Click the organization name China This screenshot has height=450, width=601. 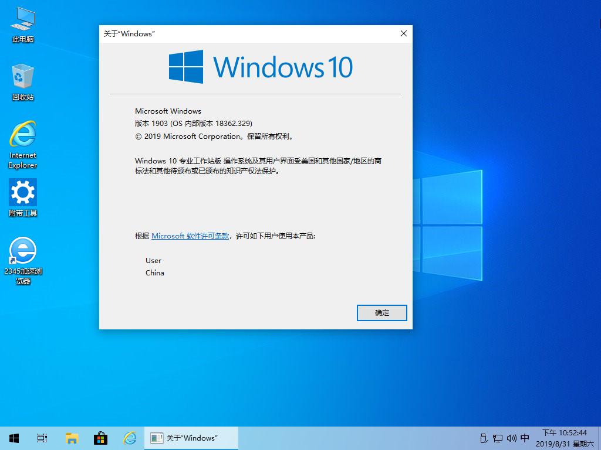[x=155, y=273]
